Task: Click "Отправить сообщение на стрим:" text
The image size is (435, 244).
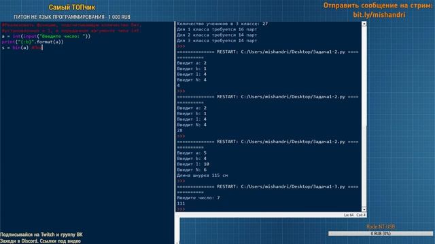Action: [378, 5]
